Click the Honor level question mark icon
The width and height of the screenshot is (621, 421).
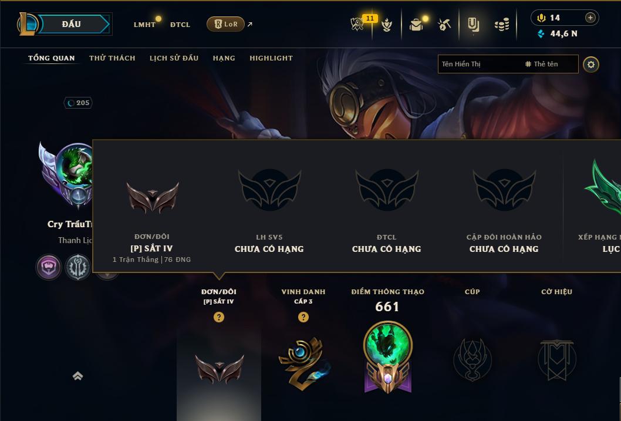(303, 317)
